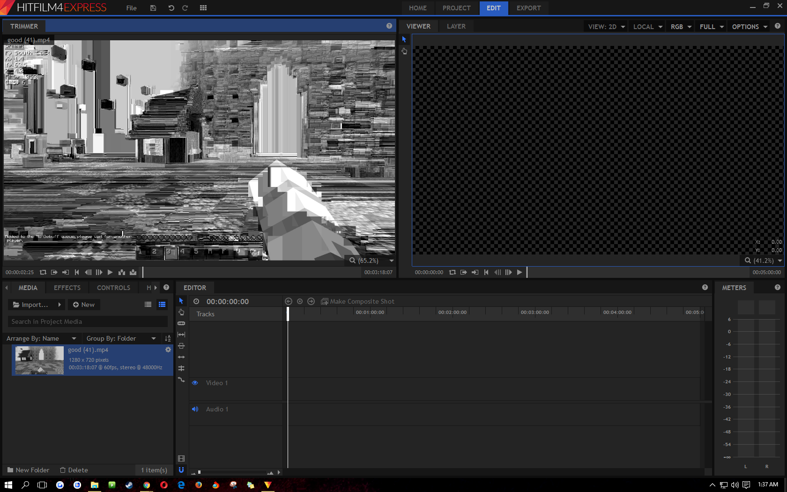
Task: Select the Editor hand tool
Action: click(x=181, y=312)
